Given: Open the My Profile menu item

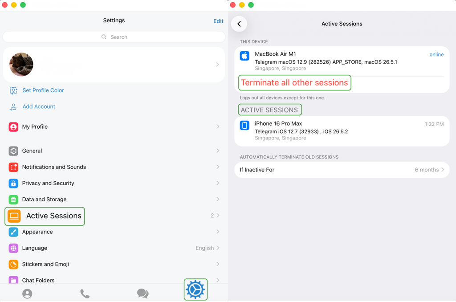Looking at the screenshot, I should (x=114, y=127).
